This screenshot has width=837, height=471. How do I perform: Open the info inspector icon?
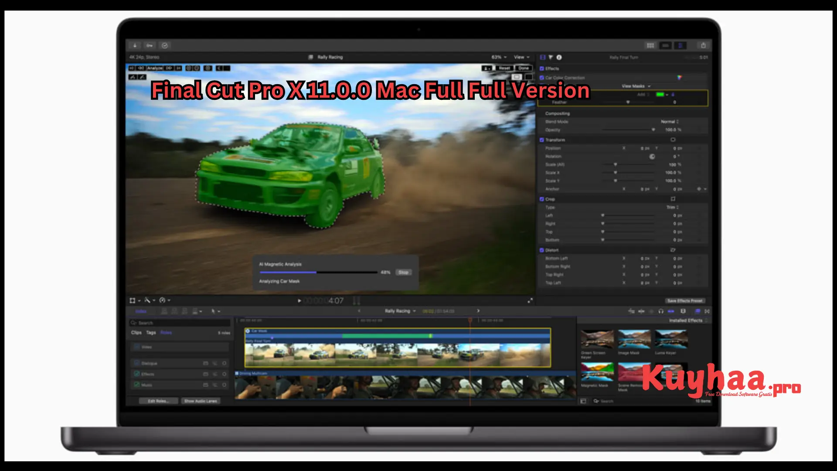point(559,57)
